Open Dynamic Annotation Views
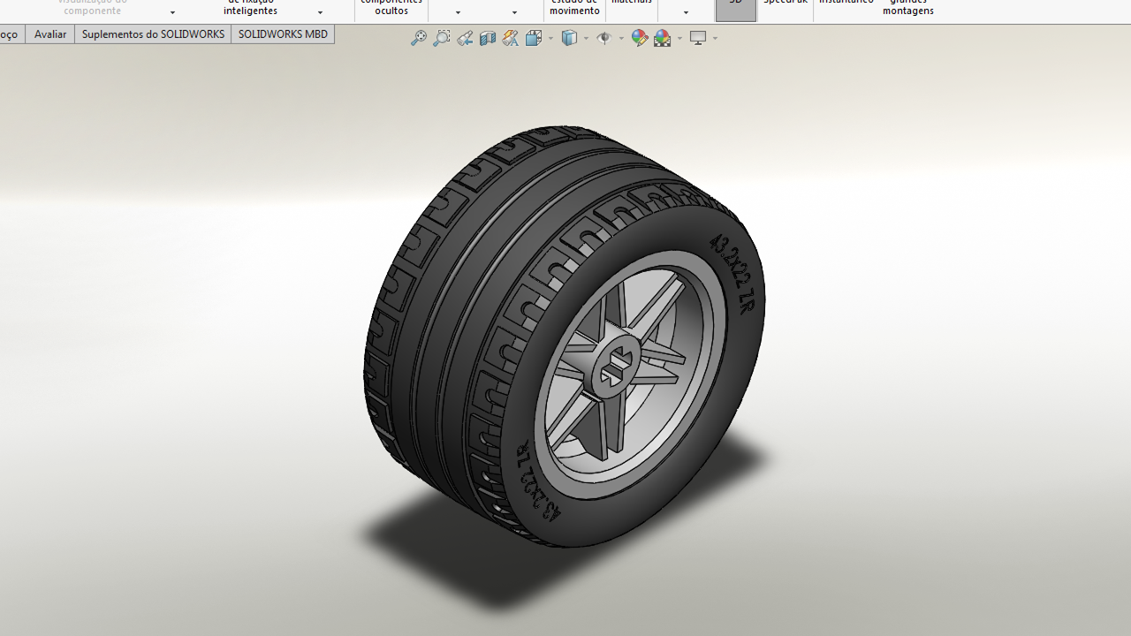Viewport: 1131px width, 636px height. (x=511, y=38)
